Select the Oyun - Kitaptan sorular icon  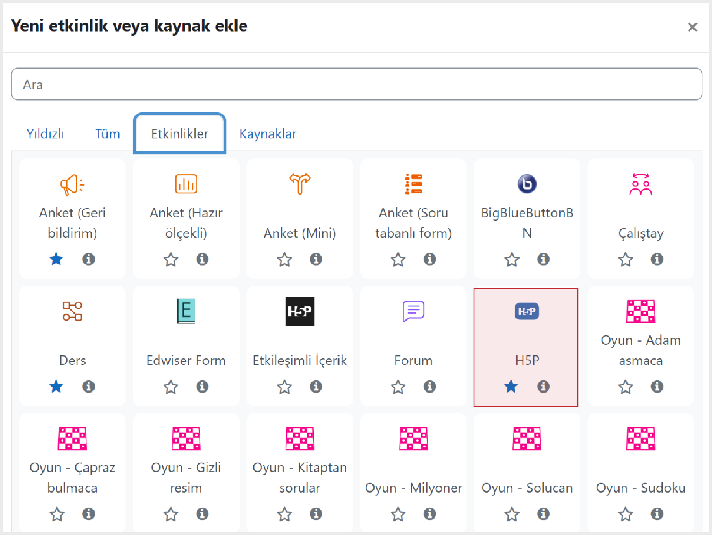300,439
